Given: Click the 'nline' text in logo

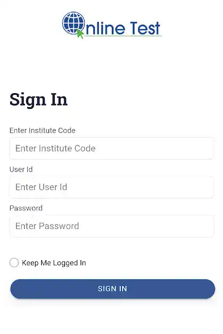Looking at the screenshot, I should point(106,28).
